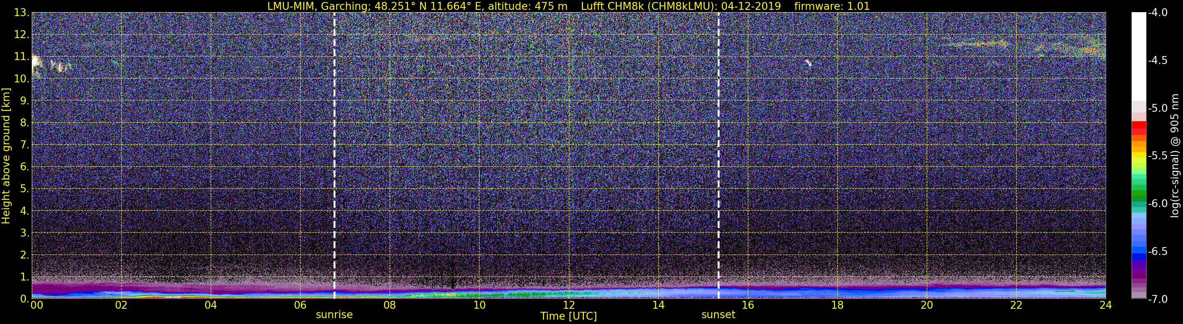The width and height of the screenshot is (1183, 324).
Task: Click the white dashed sunrise marker line
Action: pos(334,156)
